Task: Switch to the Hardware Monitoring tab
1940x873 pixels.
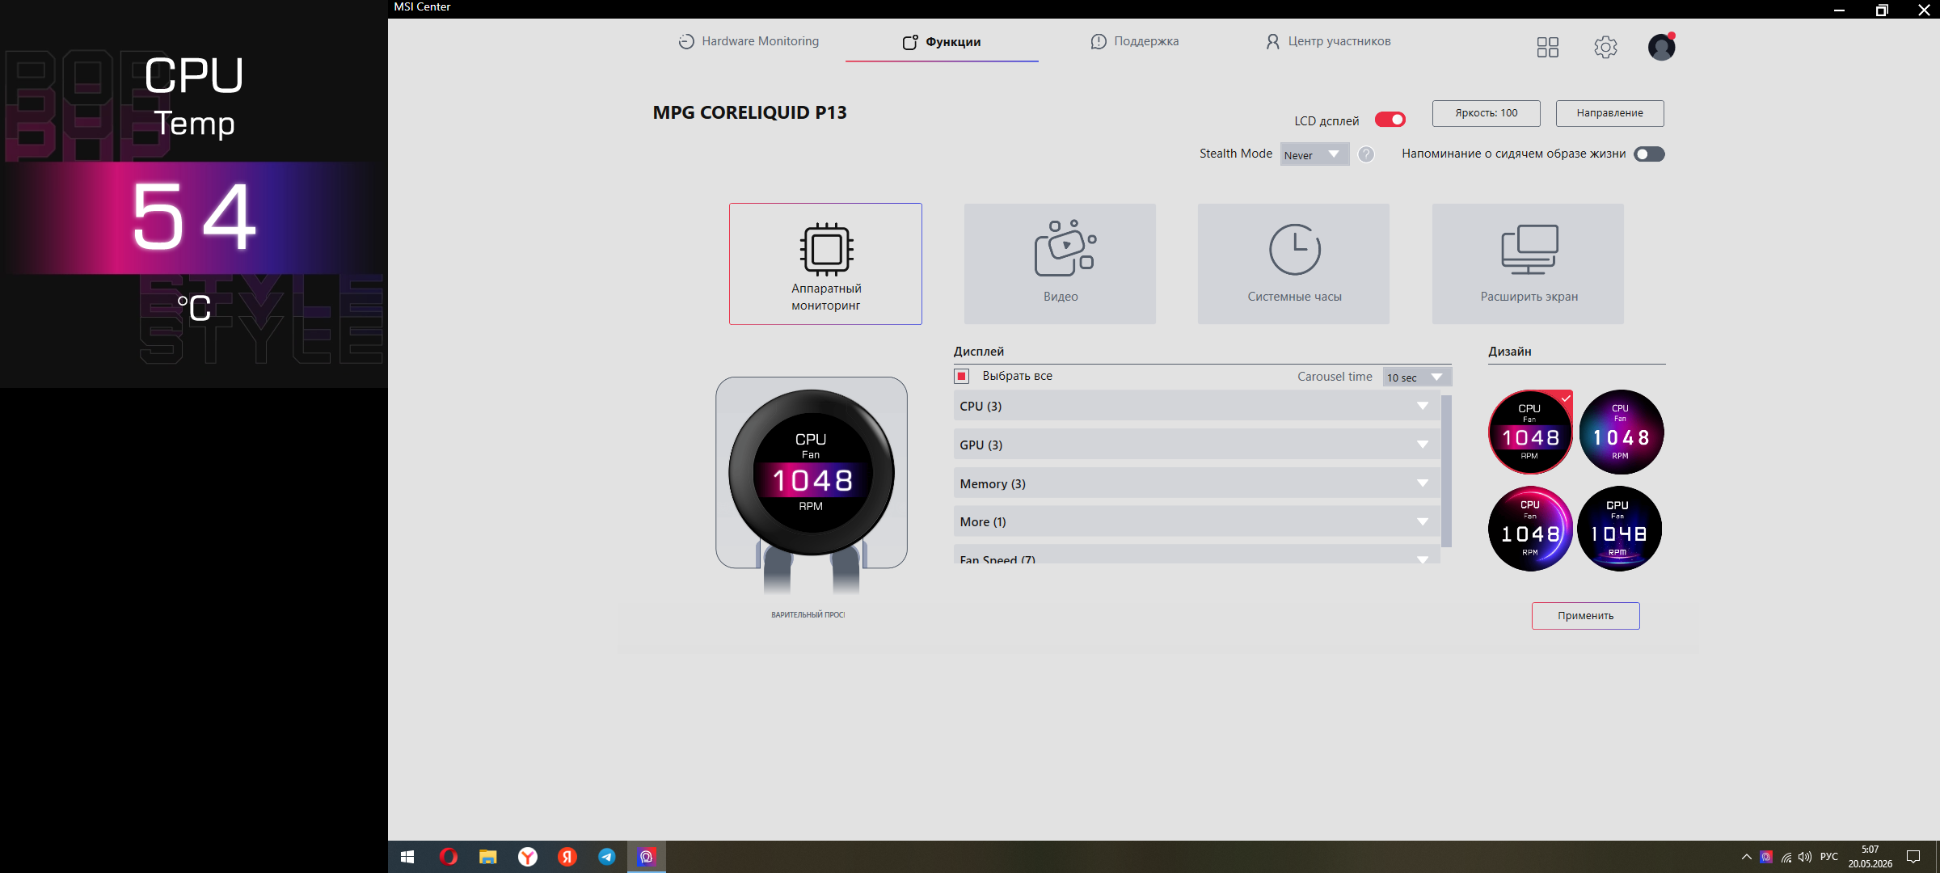Action: click(x=749, y=41)
